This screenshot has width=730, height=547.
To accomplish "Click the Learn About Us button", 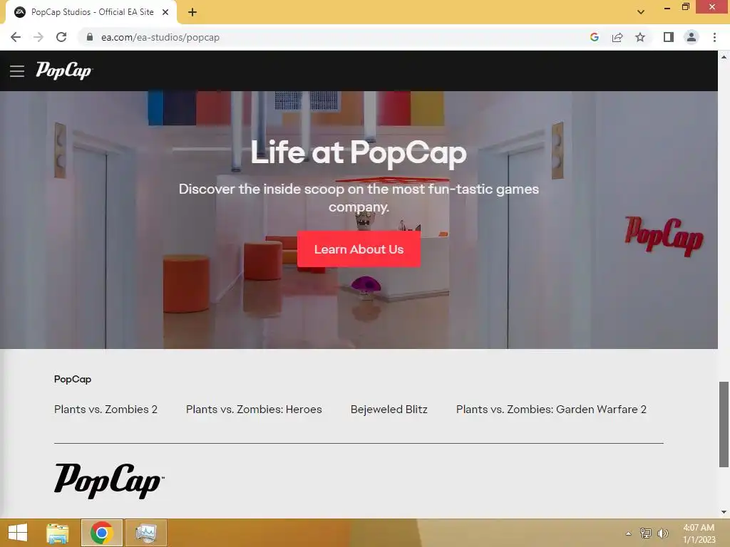I will [x=359, y=249].
